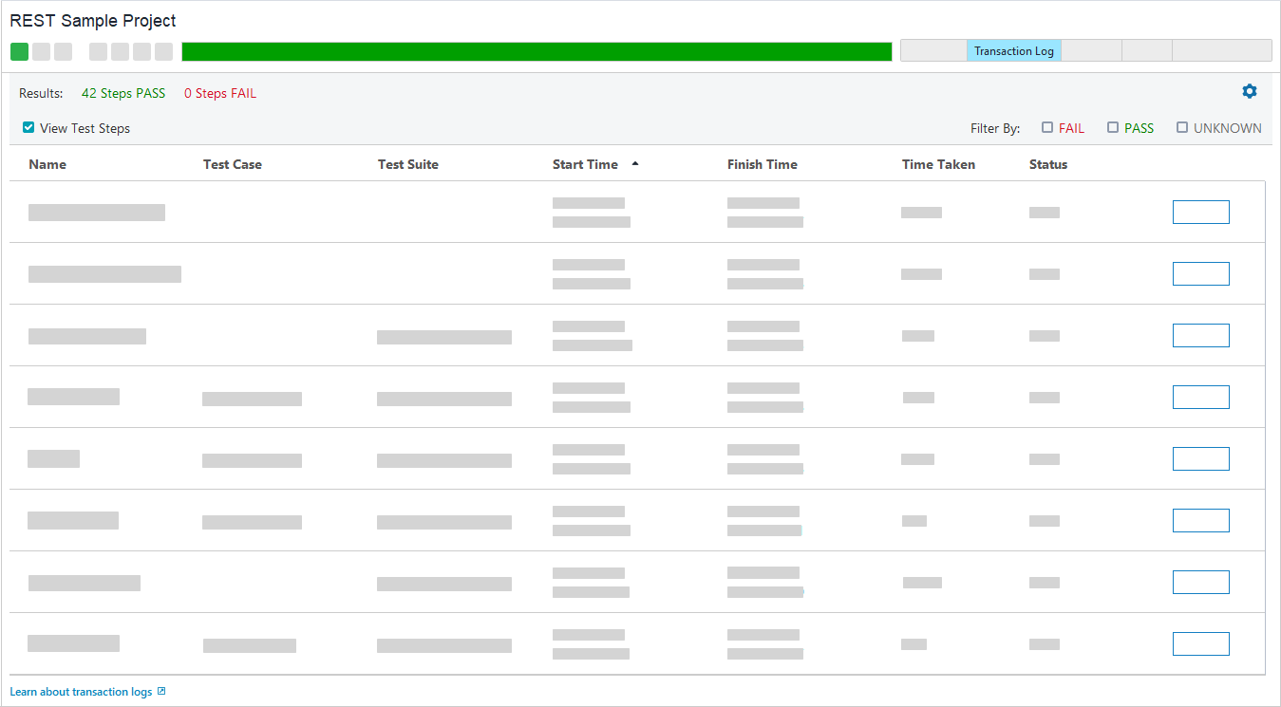Click the third icon in the first toolbar group
Screen dimensions: 1281x707
click(x=63, y=51)
